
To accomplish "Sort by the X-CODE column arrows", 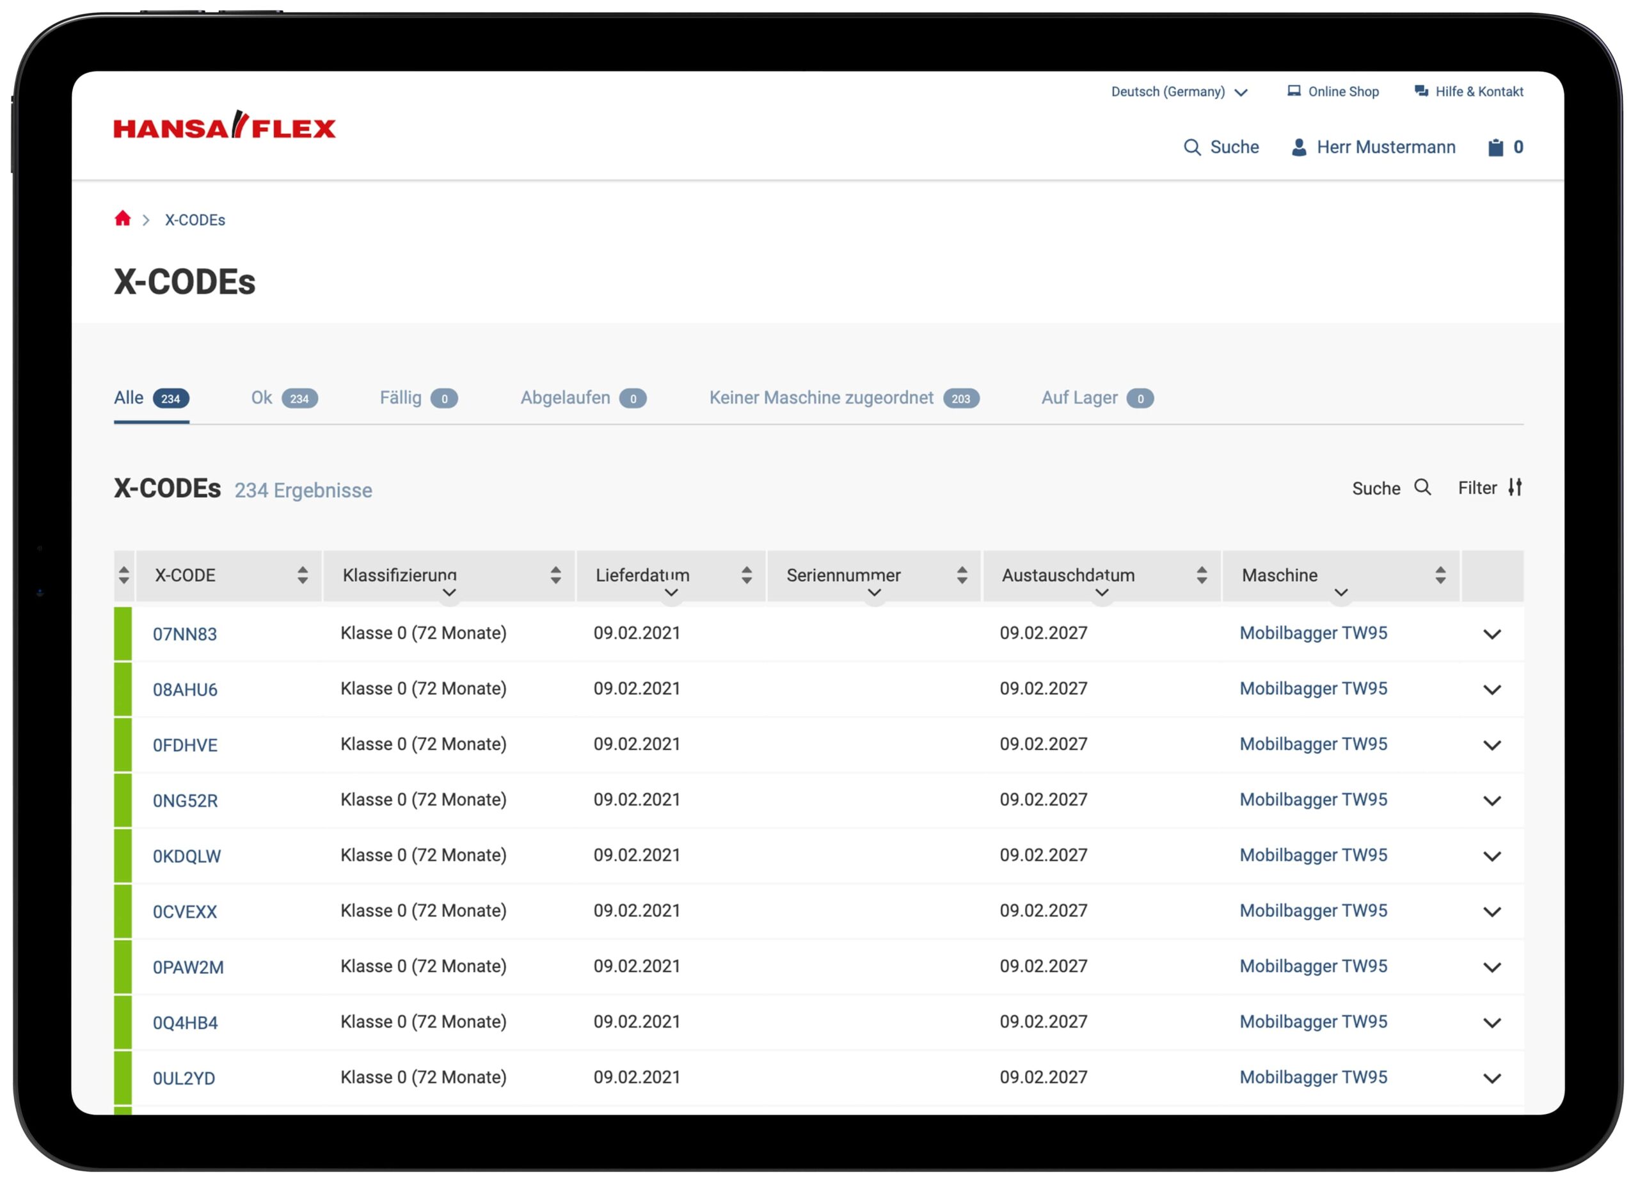I will 303,575.
